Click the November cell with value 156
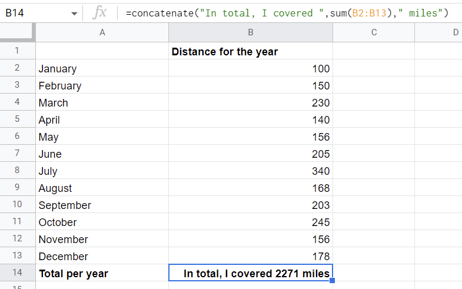 [251, 239]
